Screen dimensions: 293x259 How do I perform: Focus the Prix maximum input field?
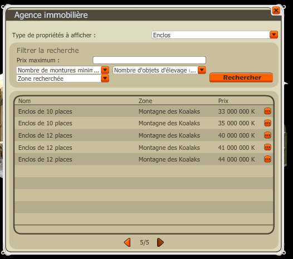[149, 60]
